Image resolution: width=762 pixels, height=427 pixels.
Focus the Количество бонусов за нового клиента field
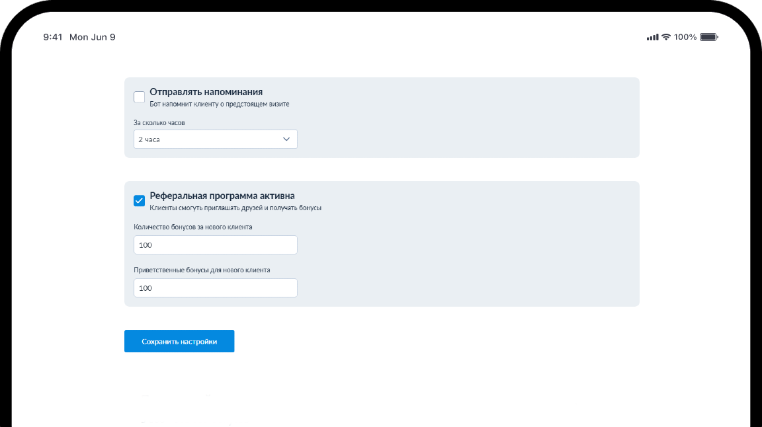pyautogui.click(x=215, y=245)
